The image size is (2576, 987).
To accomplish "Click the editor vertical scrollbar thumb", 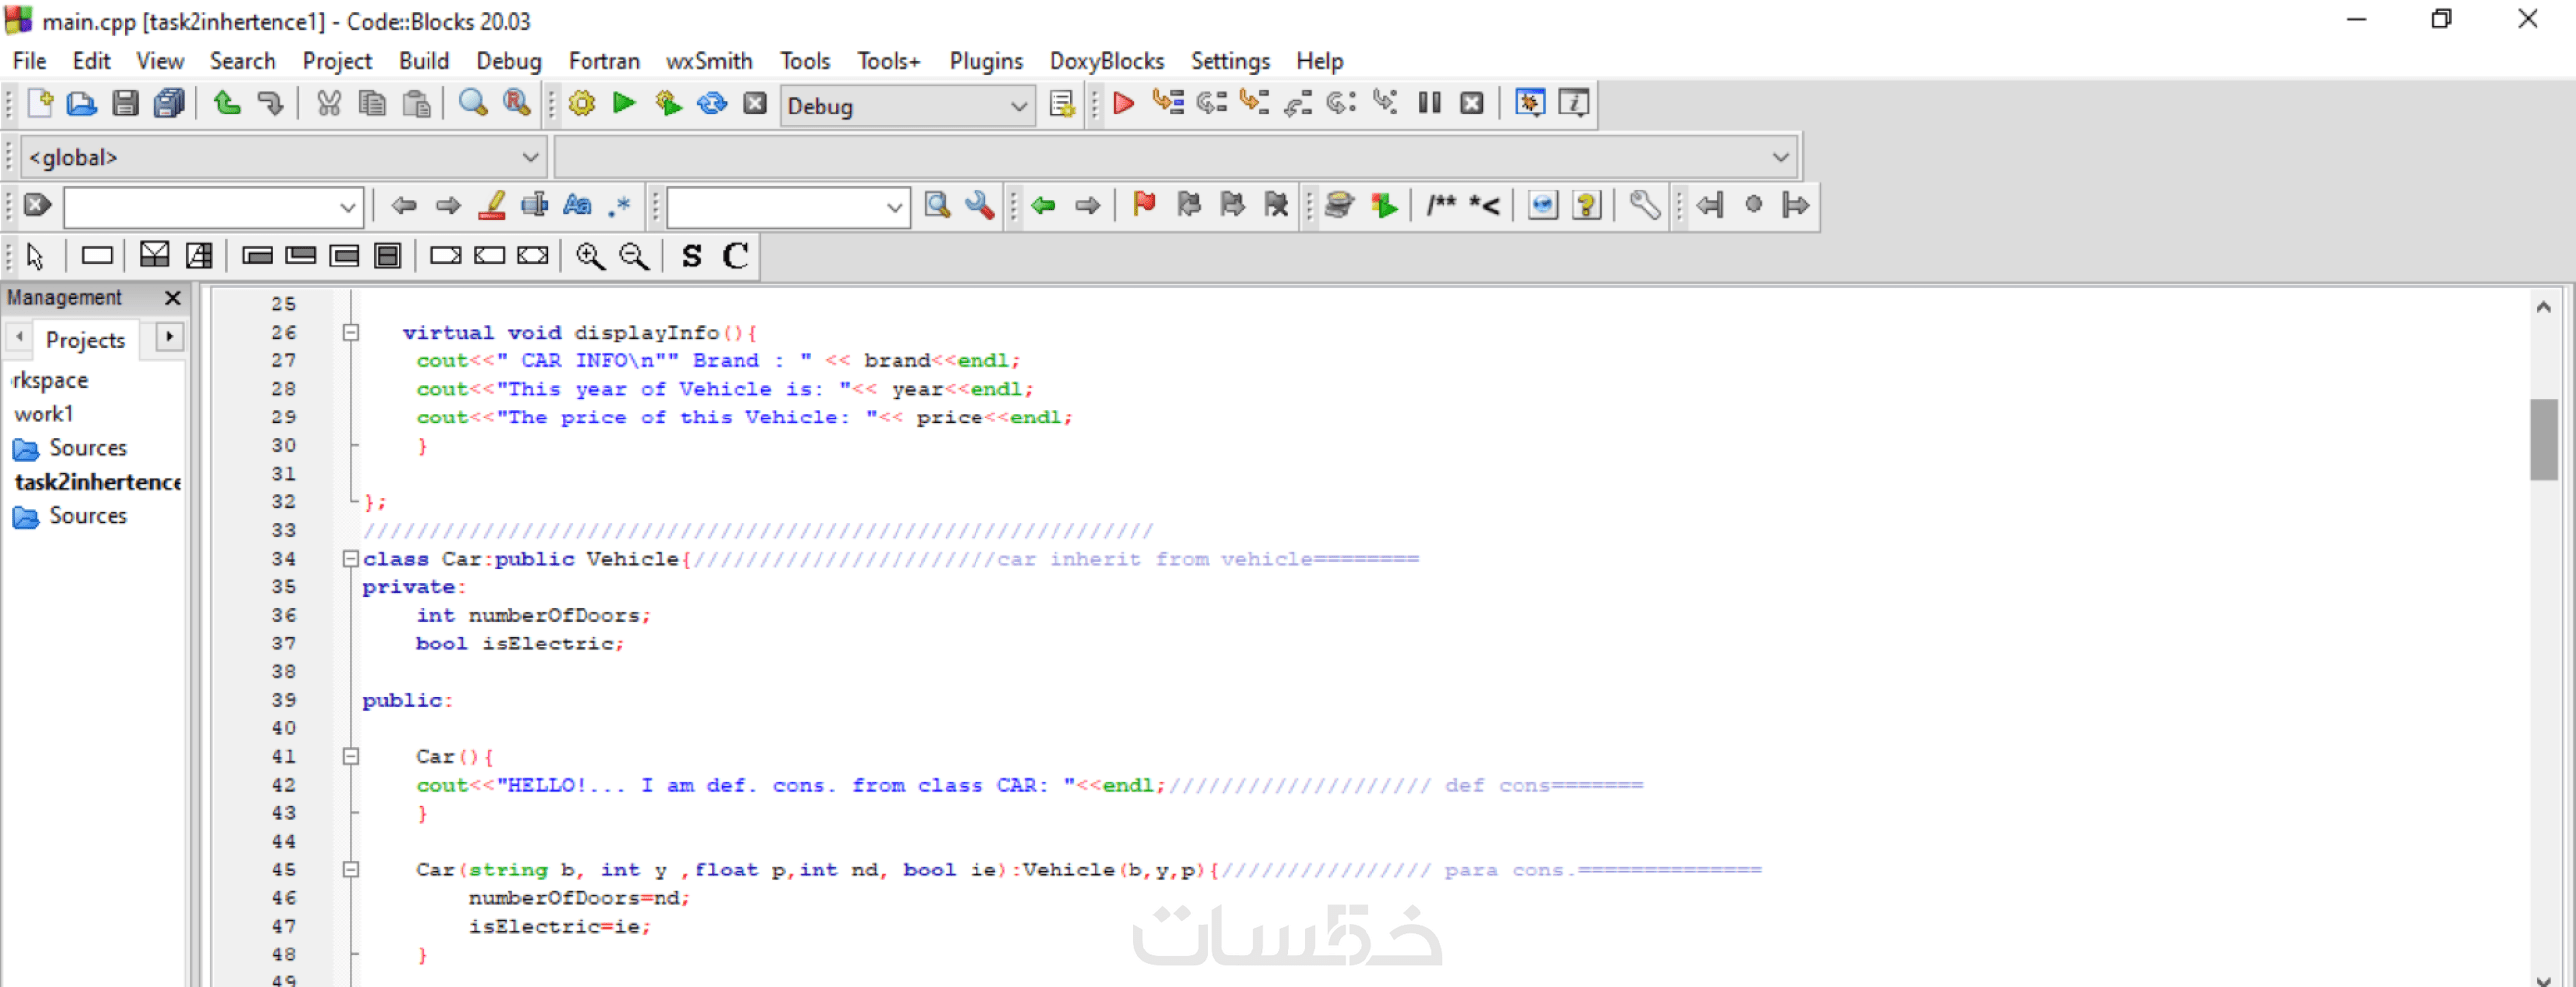I will [2543, 439].
